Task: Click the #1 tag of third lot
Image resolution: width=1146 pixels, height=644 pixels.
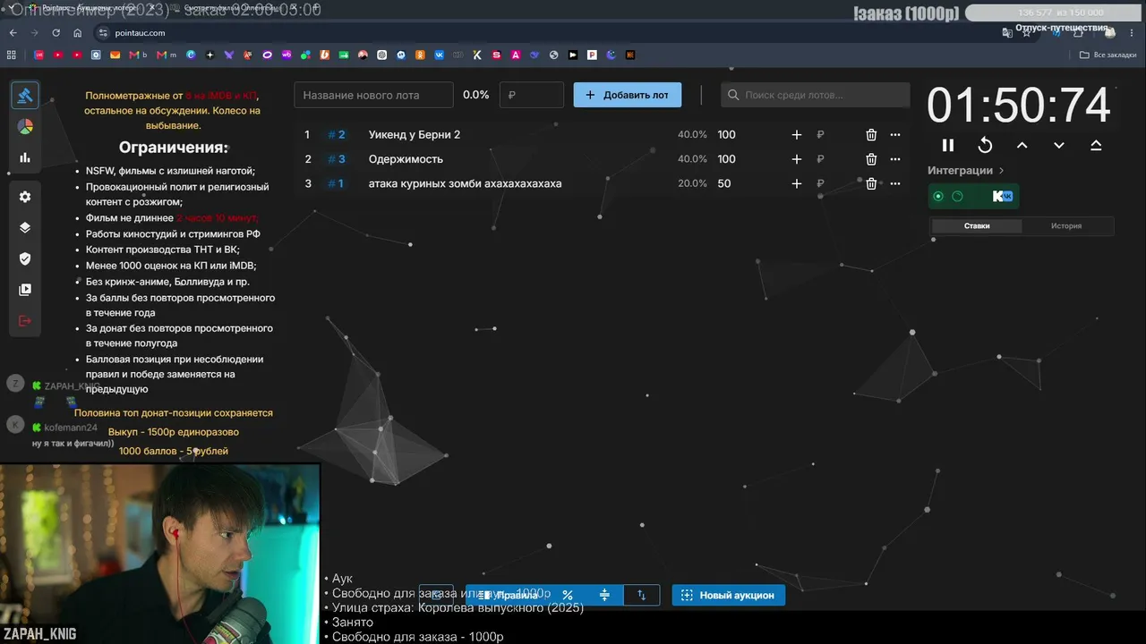Action: click(x=336, y=183)
